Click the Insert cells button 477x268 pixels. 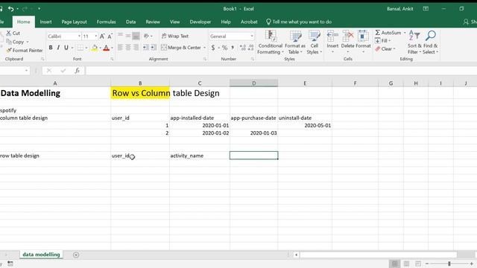point(332,41)
